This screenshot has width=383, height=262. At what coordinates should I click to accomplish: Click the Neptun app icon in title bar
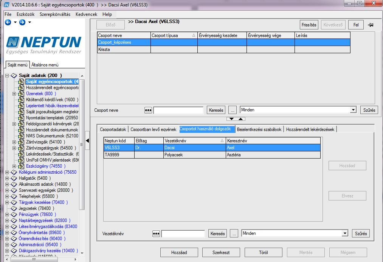[x=7, y=5]
